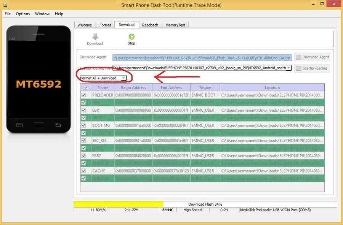The image size is (343, 225).
Task: Expand the scatter-loading file path dropdown
Action: pos(289,68)
